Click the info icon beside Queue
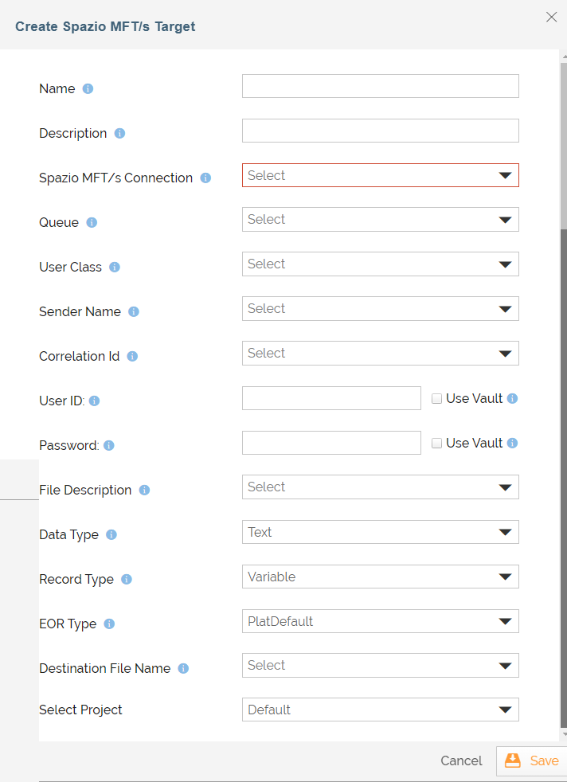 (x=92, y=222)
